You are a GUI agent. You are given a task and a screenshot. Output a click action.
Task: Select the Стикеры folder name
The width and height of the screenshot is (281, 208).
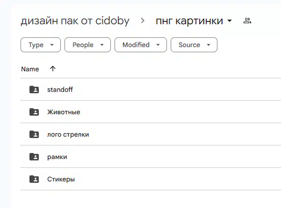click(61, 179)
